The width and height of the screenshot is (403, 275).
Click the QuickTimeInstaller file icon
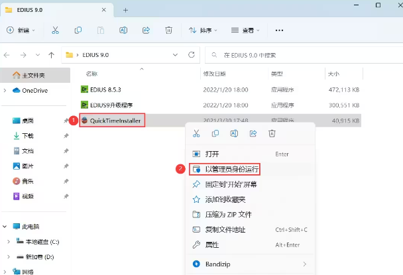coord(84,121)
